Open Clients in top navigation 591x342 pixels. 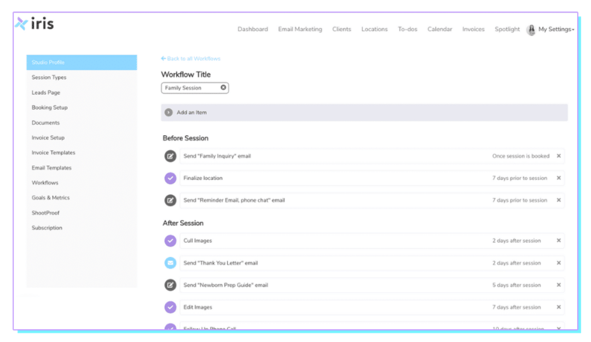pos(341,30)
